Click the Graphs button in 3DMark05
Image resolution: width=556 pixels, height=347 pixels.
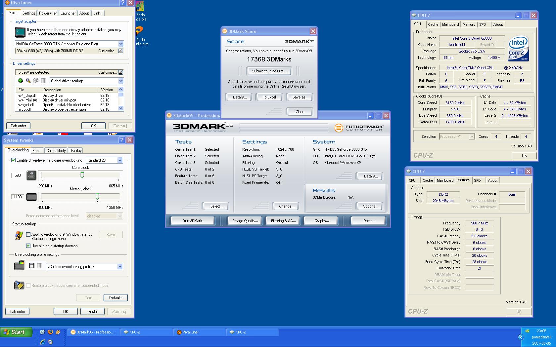(x=321, y=221)
